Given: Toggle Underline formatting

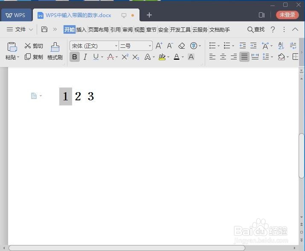Looking at the screenshot, I should tap(96, 57).
